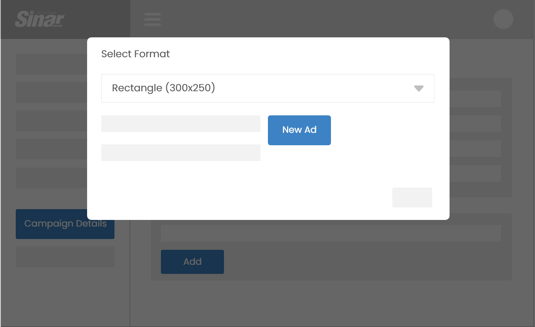
Task: Select the lower blank field in the dialog
Action: tap(180, 153)
